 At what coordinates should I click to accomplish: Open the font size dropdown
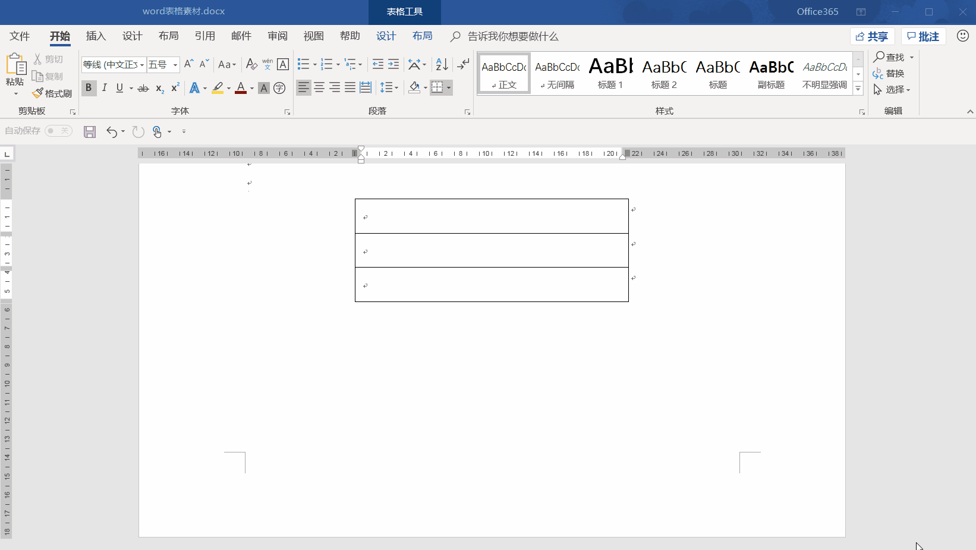pos(175,64)
